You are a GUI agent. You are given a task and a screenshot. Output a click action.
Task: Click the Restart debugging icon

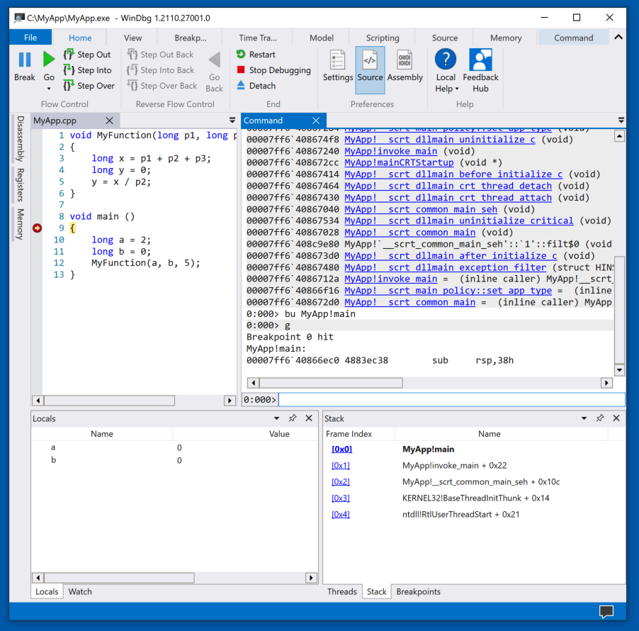coord(241,55)
